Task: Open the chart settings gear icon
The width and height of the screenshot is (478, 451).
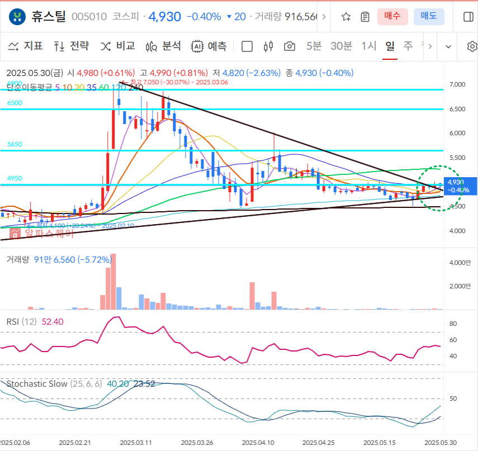Action: tap(472, 46)
